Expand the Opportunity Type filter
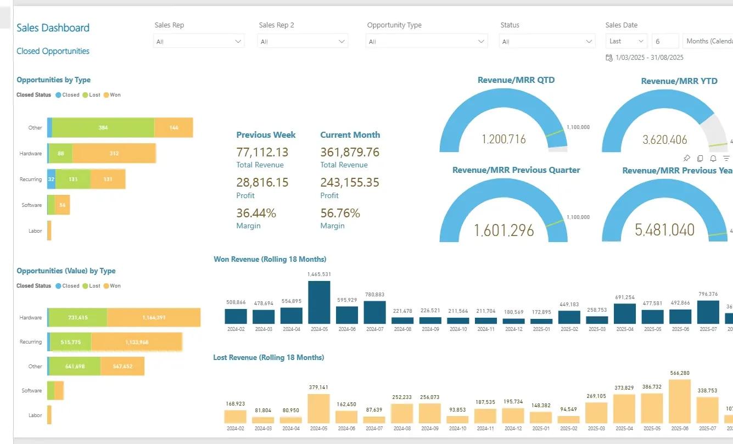The image size is (733, 444). [x=427, y=41]
